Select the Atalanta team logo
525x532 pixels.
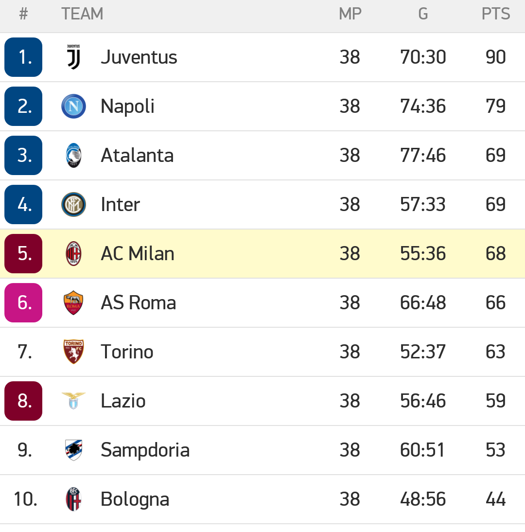[x=73, y=156]
